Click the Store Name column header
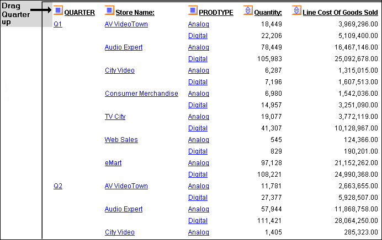The width and height of the screenshot is (382, 240). (135, 13)
